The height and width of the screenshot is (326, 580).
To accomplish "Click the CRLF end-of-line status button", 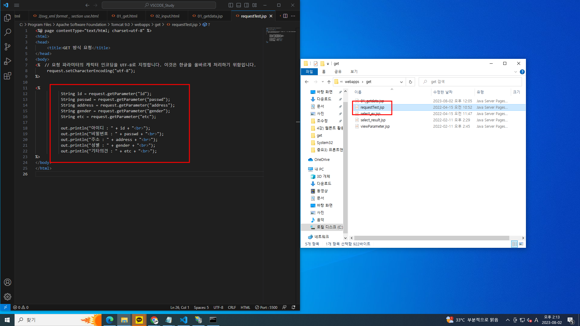I will click(232, 307).
